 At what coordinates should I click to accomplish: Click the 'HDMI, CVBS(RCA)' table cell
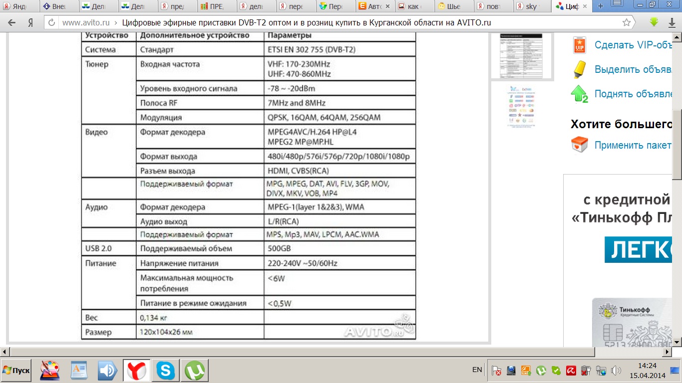pos(340,171)
